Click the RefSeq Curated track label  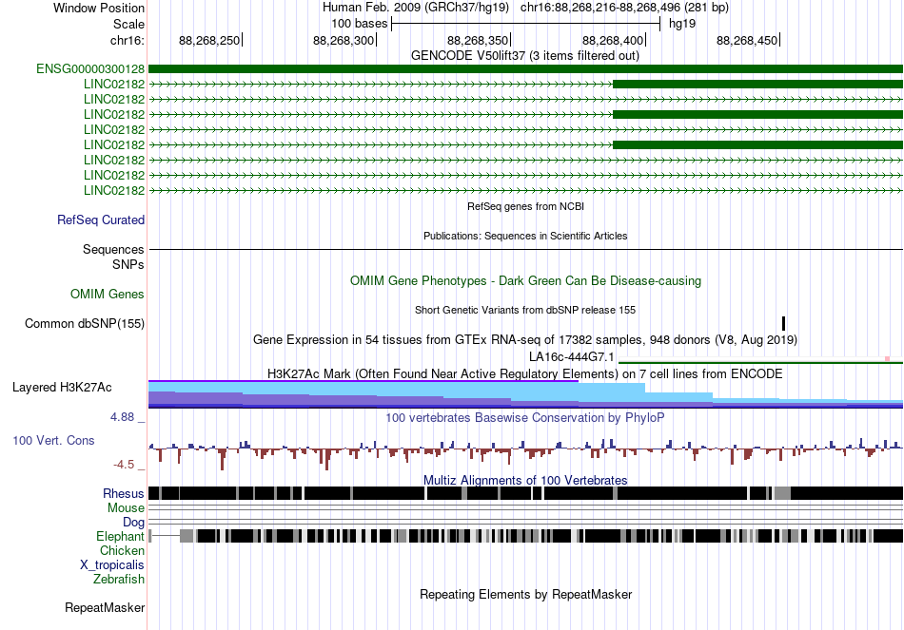click(x=100, y=220)
